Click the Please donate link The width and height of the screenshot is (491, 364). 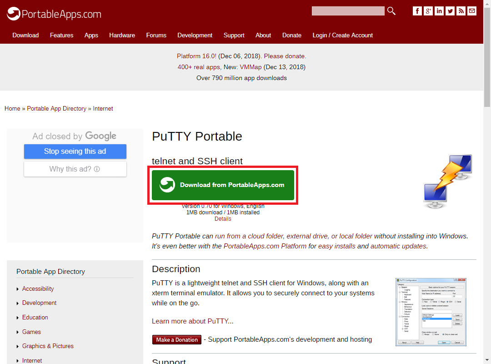pyautogui.click(x=284, y=56)
